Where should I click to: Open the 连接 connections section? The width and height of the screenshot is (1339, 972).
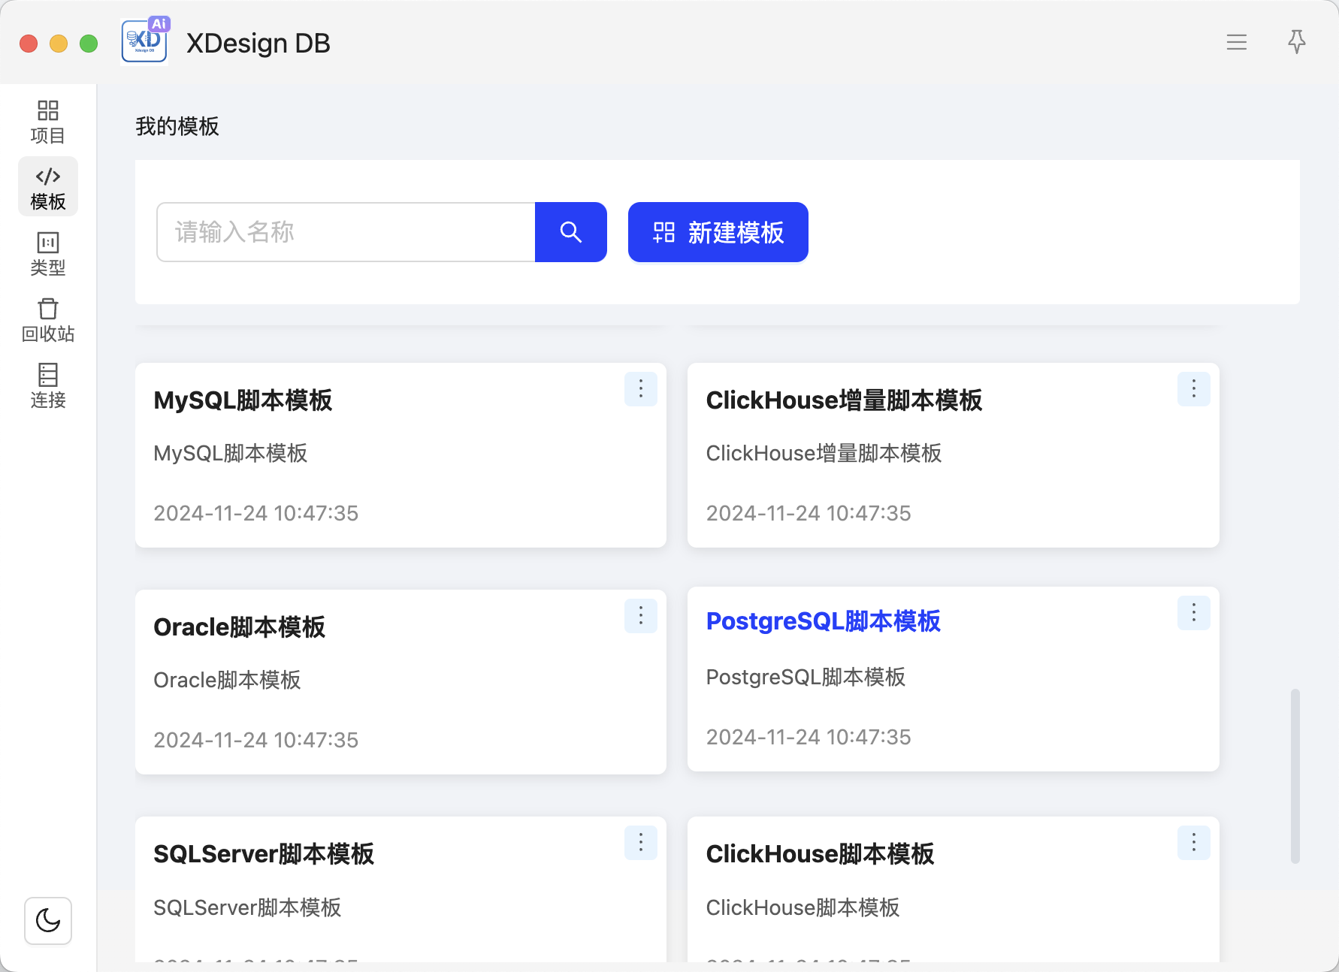[48, 385]
